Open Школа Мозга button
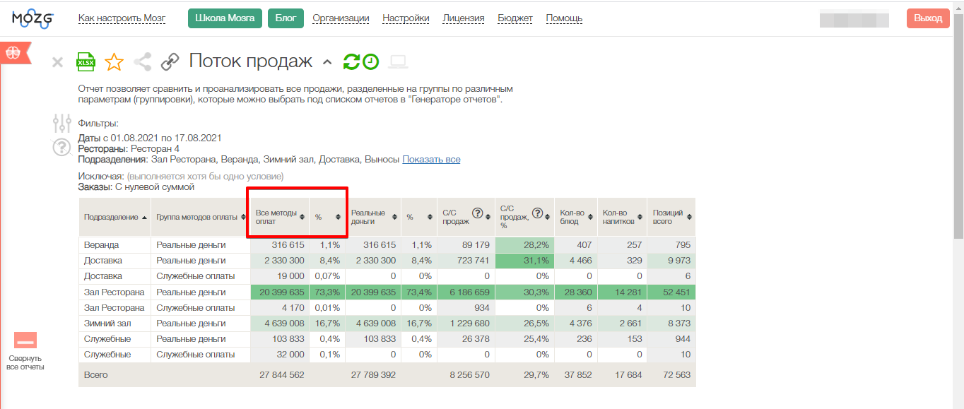 coord(225,18)
